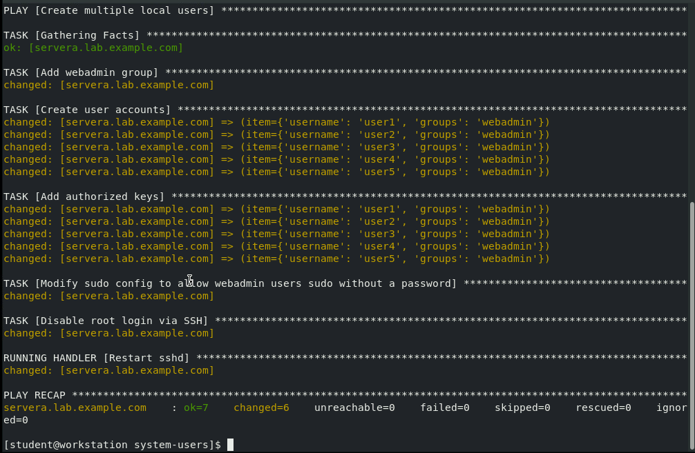Click the empty scrollbar track above the thumb
Viewport: 695px width, 453px height.
692,103
